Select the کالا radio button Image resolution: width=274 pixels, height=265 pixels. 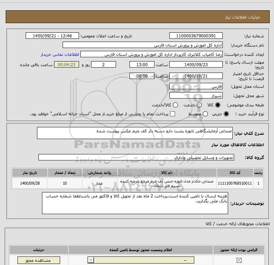[x=218, y=105]
